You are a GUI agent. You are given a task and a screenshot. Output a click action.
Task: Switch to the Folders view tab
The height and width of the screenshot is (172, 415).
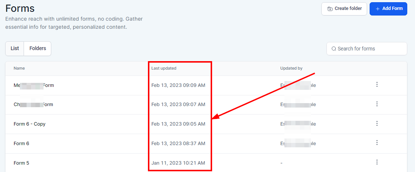(38, 48)
